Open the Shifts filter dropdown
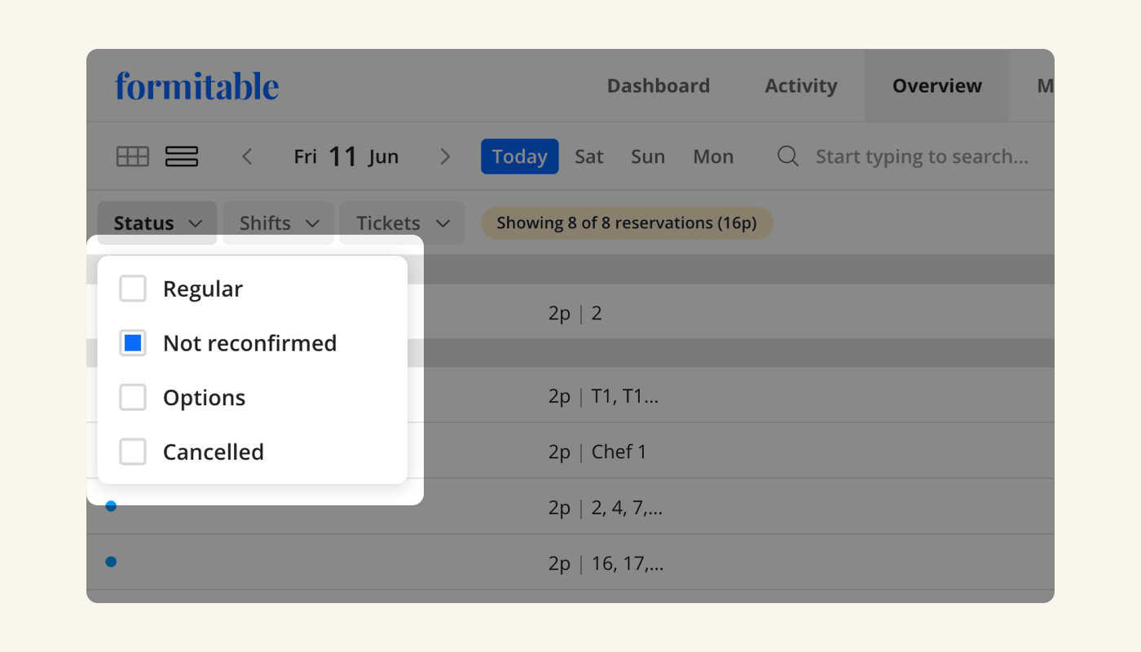Screen dimensions: 1141x652 [x=279, y=222]
